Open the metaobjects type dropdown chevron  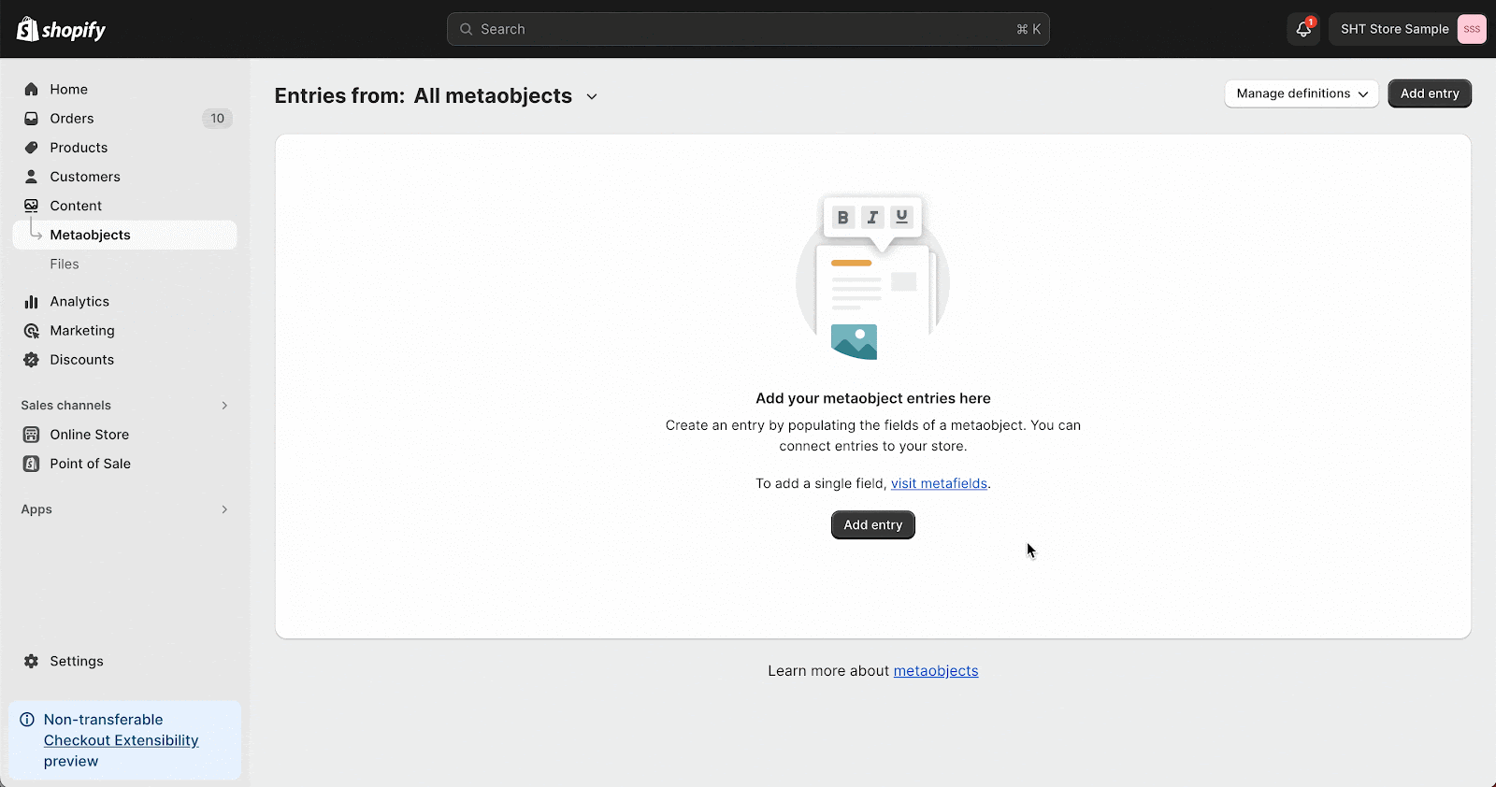(x=592, y=96)
